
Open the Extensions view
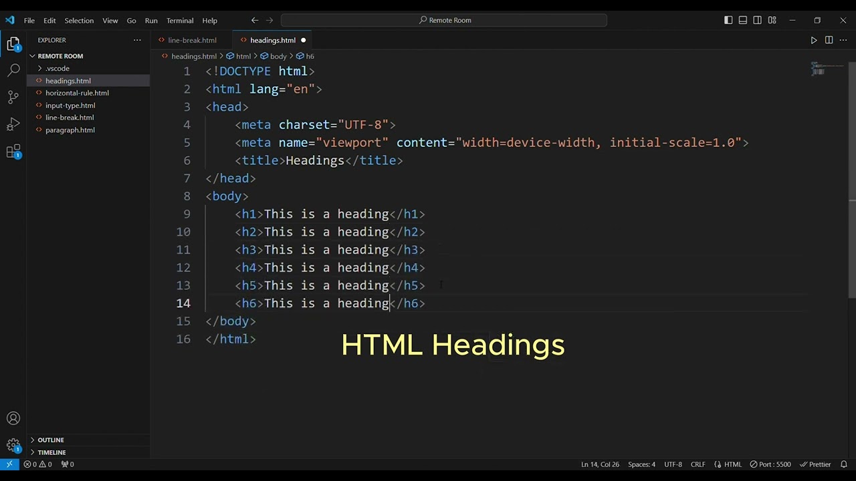click(13, 152)
